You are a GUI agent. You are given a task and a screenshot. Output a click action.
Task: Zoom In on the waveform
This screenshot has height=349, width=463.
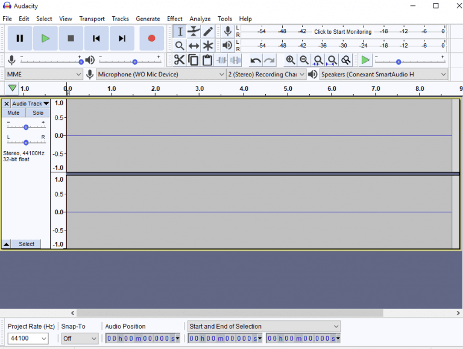pyautogui.click(x=290, y=60)
